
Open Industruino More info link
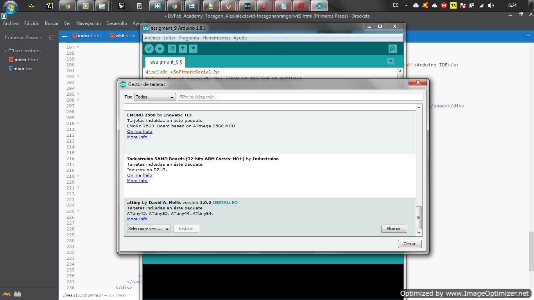point(137,181)
